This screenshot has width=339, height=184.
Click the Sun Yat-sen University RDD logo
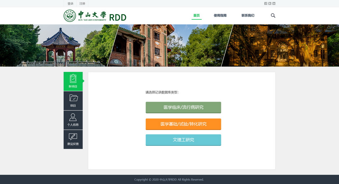[95, 16]
